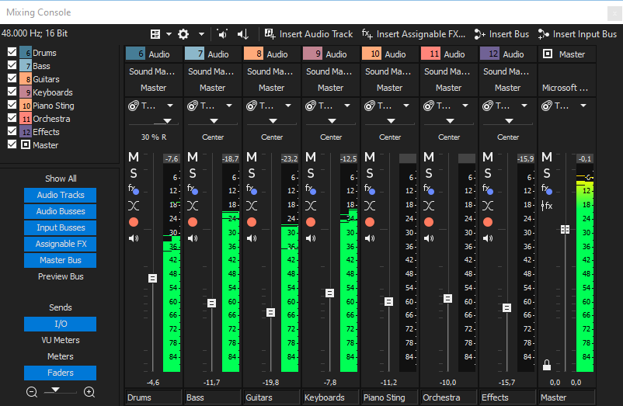
Task: Mute the Drums channel strip
Action: [133, 158]
